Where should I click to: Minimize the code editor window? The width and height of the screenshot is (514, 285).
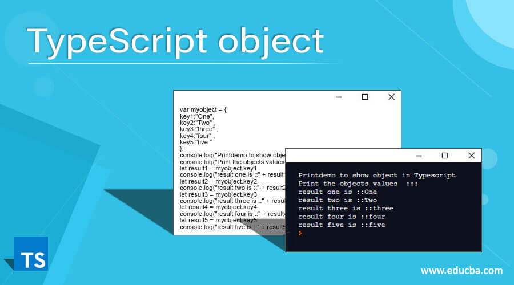tap(339, 97)
